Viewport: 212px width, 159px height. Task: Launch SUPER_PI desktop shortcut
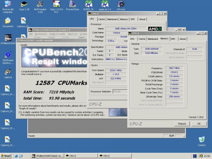(x=88, y=6)
